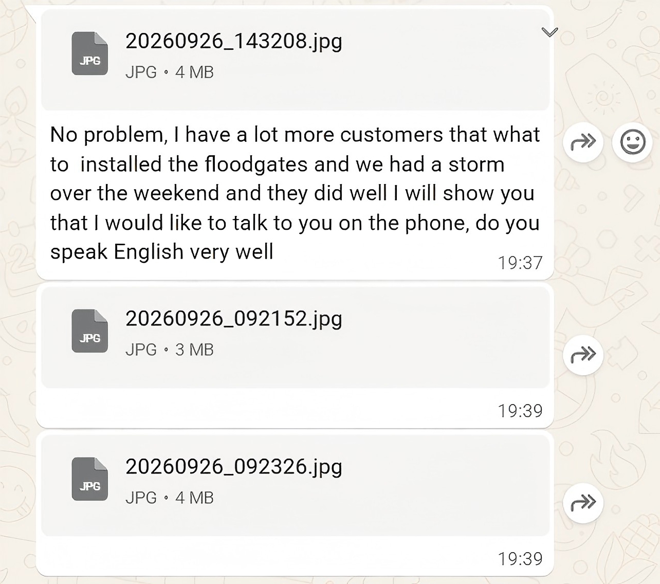660x584 pixels.
Task: React with emoji to the text message
Action: [x=632, y=142]
